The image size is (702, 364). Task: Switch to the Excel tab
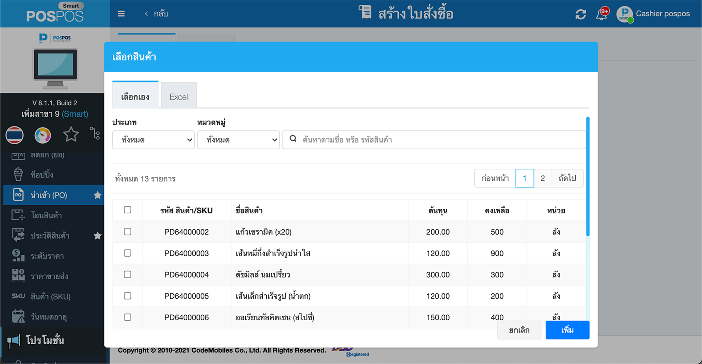[x=179, y=96]
